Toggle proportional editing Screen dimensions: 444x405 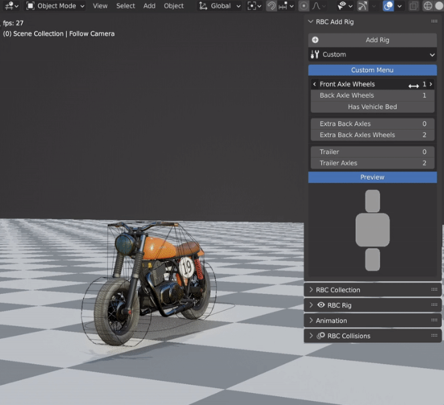tap(303, 5)
